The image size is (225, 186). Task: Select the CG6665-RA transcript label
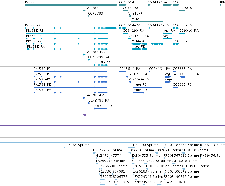182,25
